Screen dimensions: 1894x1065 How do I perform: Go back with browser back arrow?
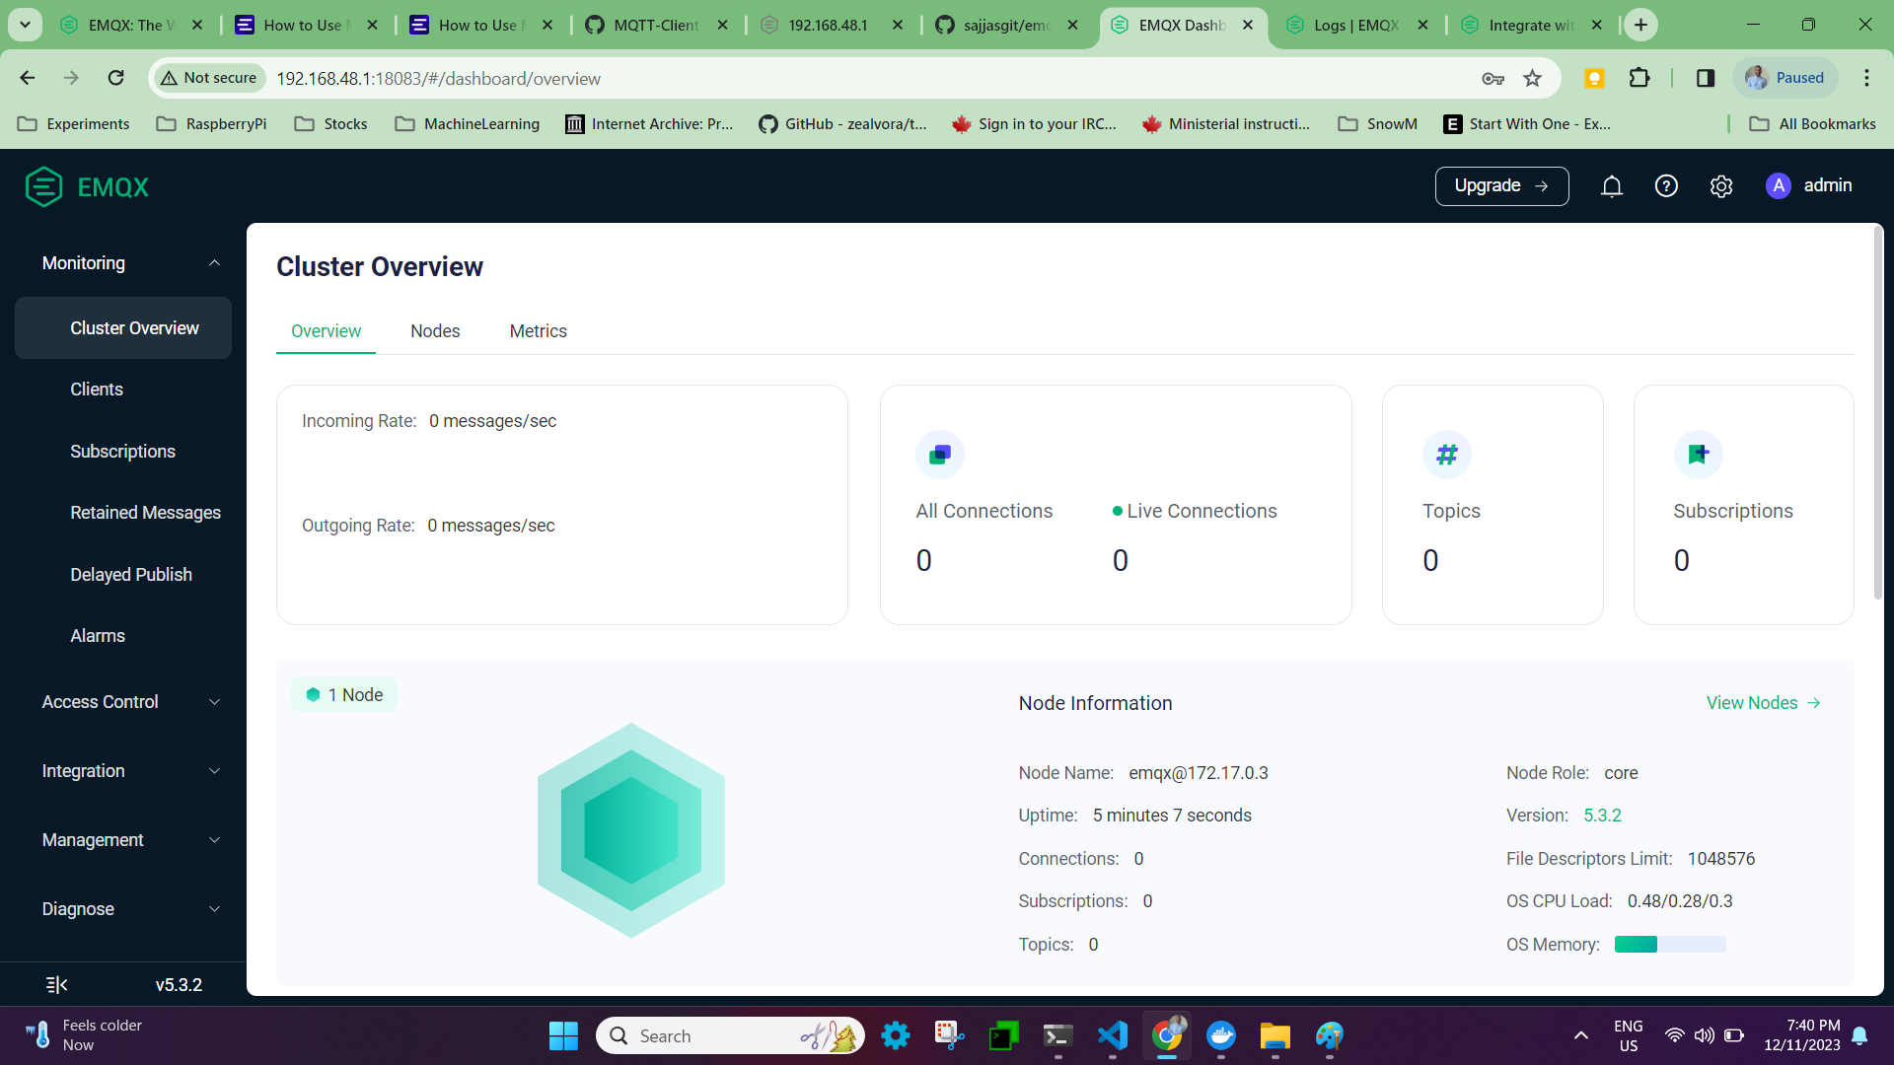point(28,78)
